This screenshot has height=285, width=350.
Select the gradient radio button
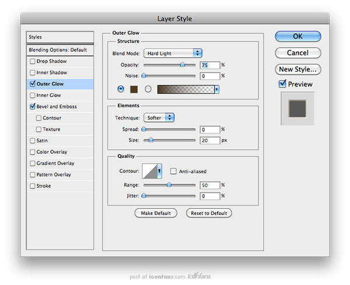[148, 89]
